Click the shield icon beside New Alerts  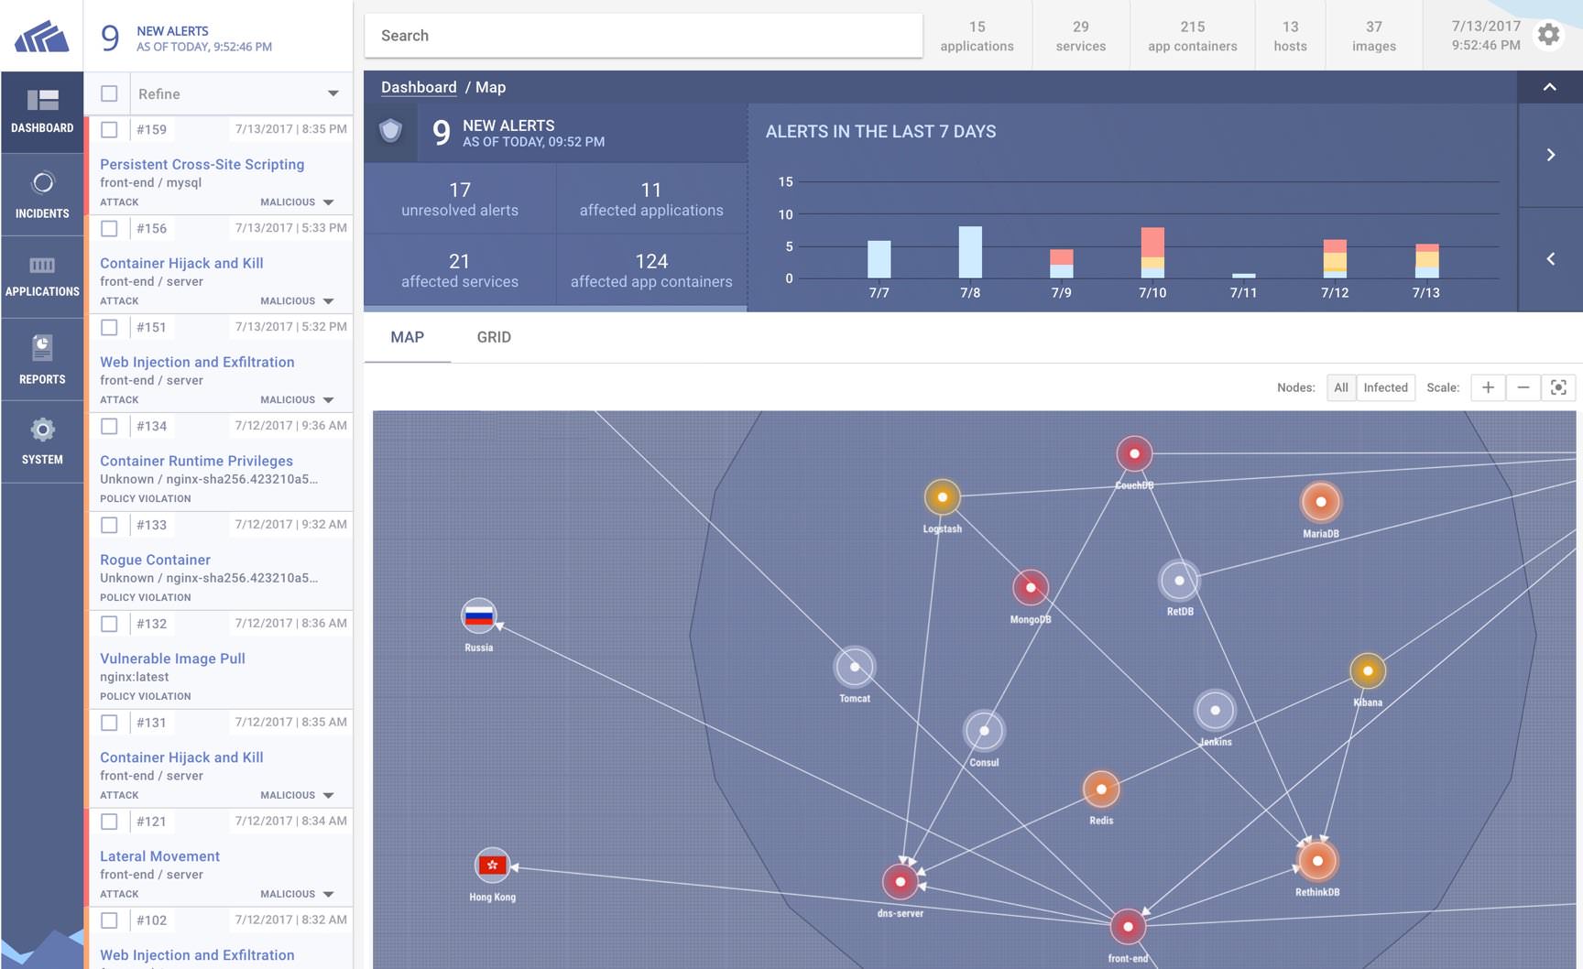point(391,131)
